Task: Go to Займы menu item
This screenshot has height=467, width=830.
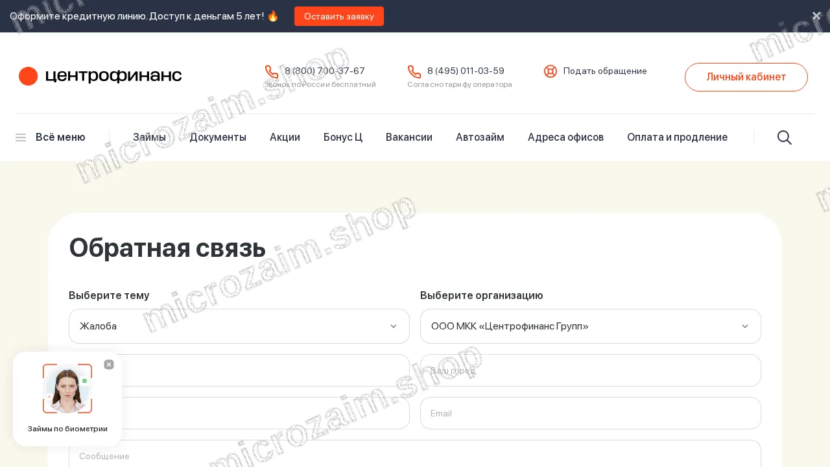Action: 149,138
